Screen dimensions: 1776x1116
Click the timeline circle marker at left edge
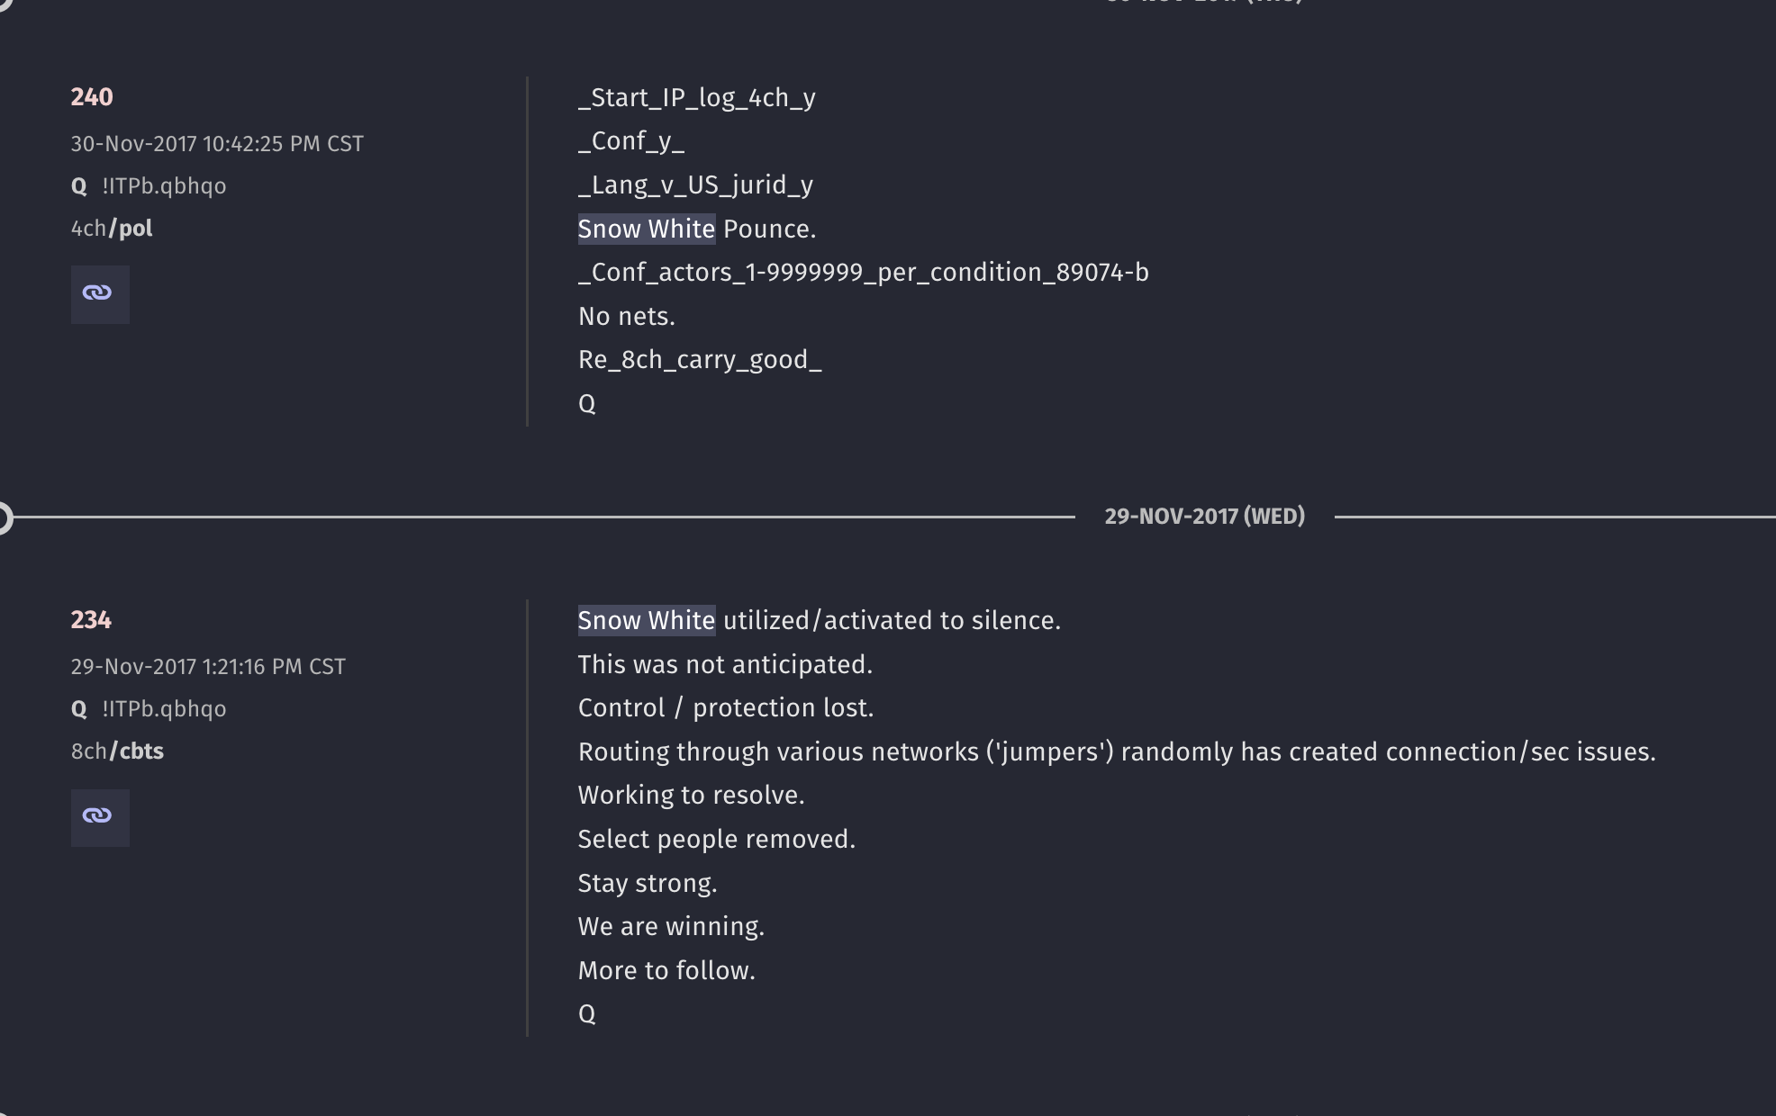pos(3,517)
